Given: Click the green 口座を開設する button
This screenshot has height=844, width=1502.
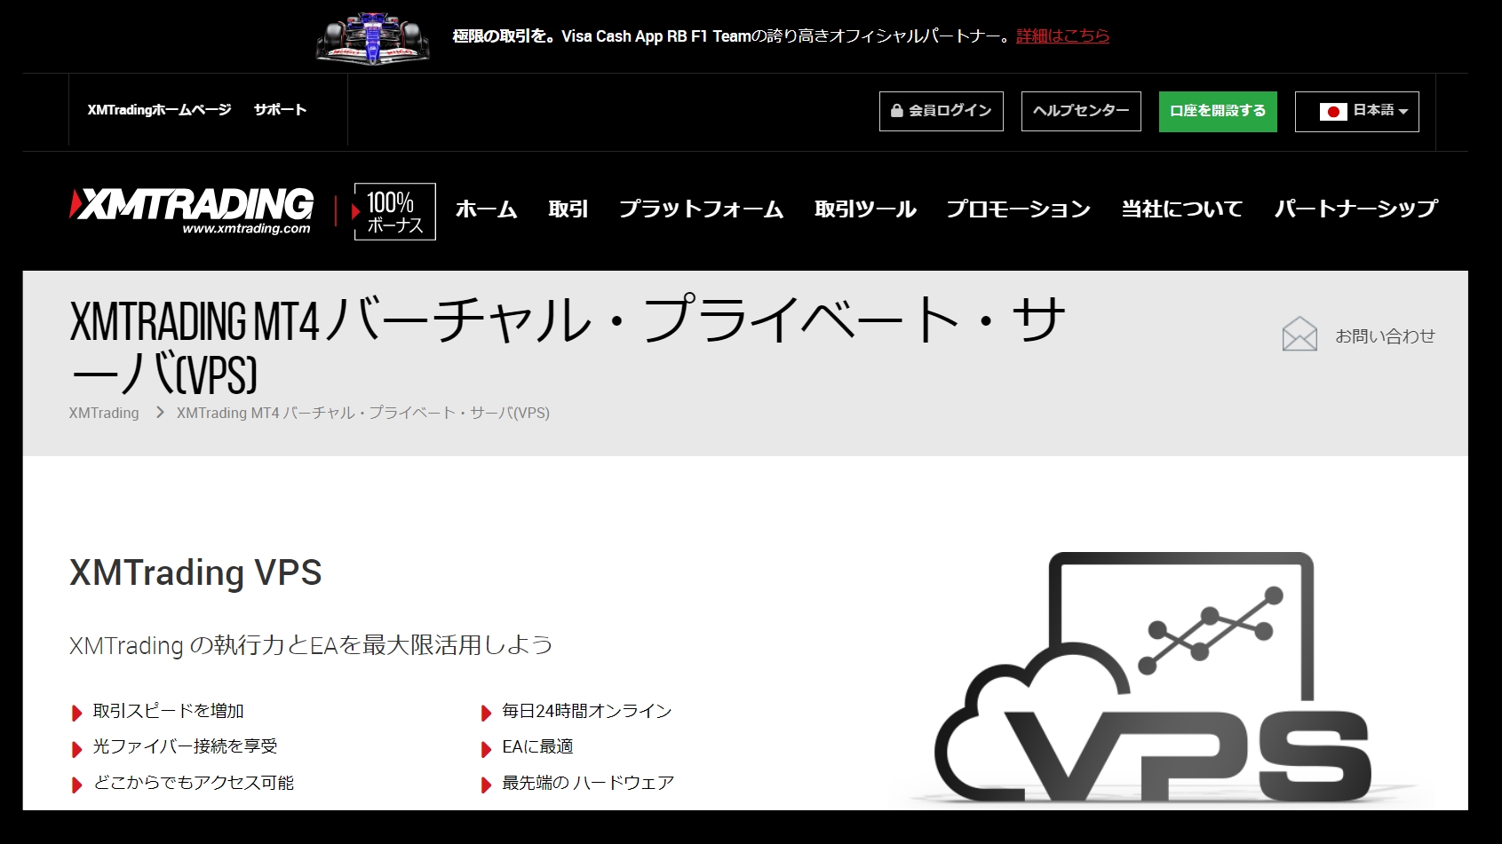Looking at the screenshot, I should pos(1218,111).
